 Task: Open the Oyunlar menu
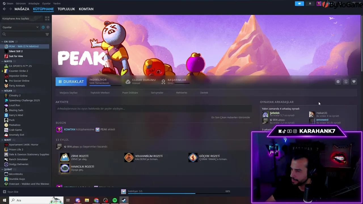(x=47, y=3)
